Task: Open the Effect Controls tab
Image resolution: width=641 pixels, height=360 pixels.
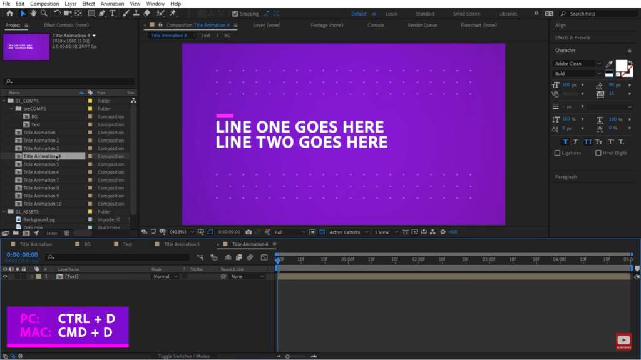Action: [66, 25]
